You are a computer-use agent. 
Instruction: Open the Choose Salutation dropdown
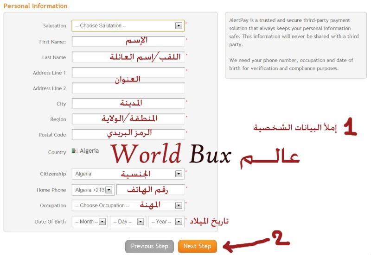click(128, 26)
